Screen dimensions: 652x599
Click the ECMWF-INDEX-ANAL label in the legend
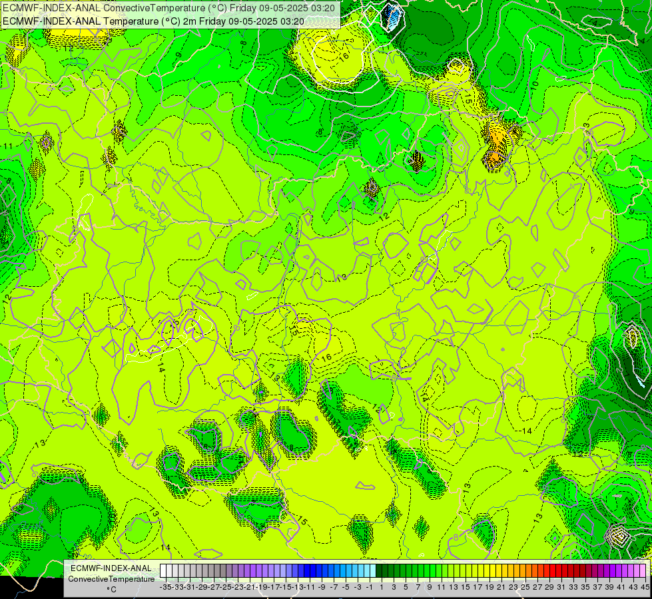(x=111, y=568)
